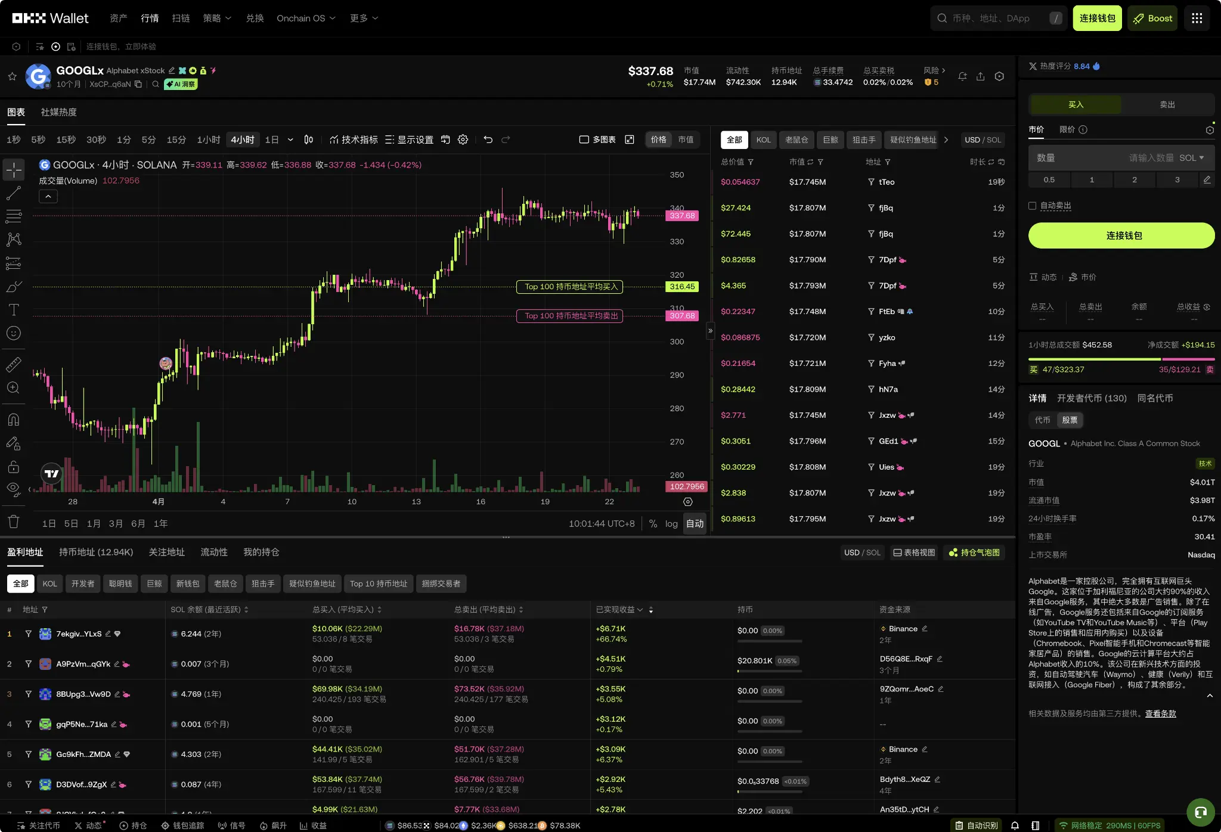Add GOOGLx to favorites star

tap(12, 76)
